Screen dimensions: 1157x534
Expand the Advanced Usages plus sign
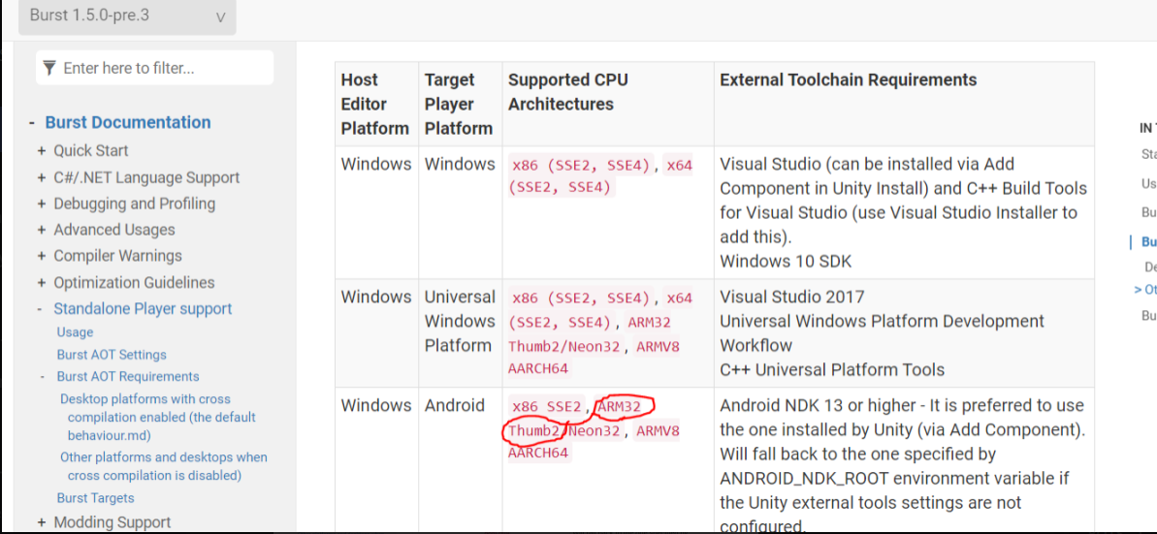coord(42,231)
